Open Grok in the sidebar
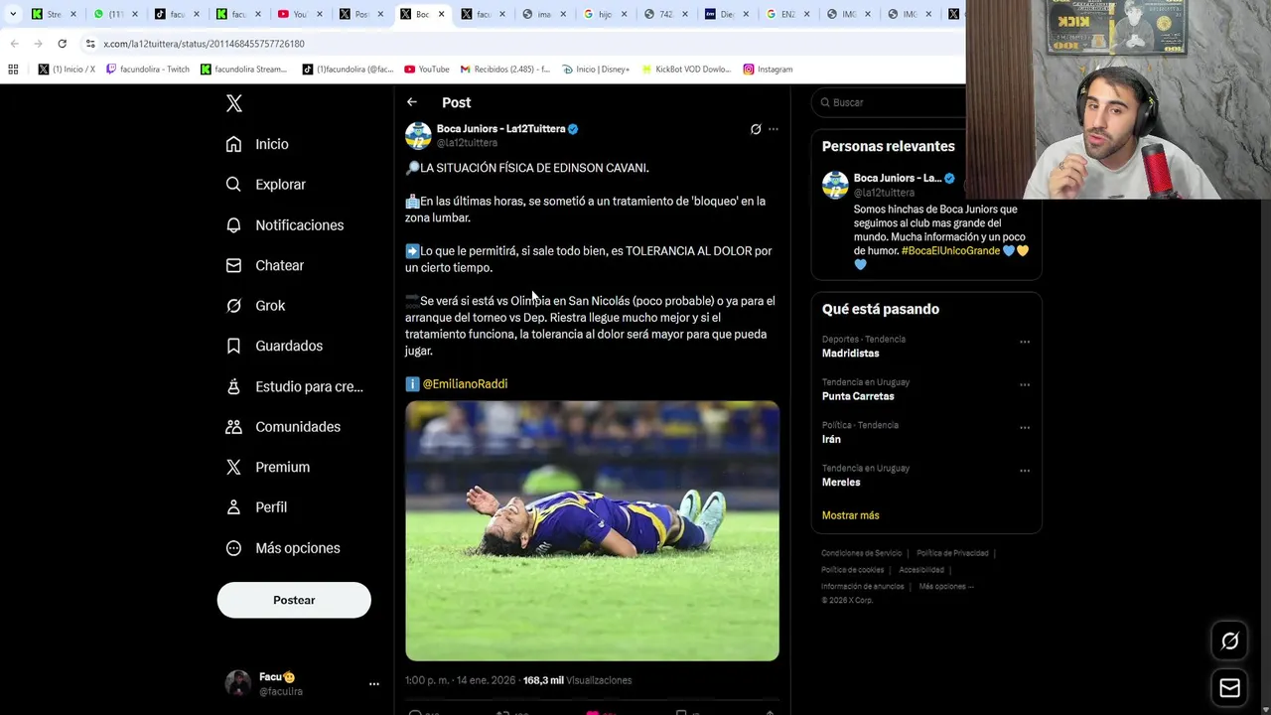The image size is (1271, 715). click(255, 306)
